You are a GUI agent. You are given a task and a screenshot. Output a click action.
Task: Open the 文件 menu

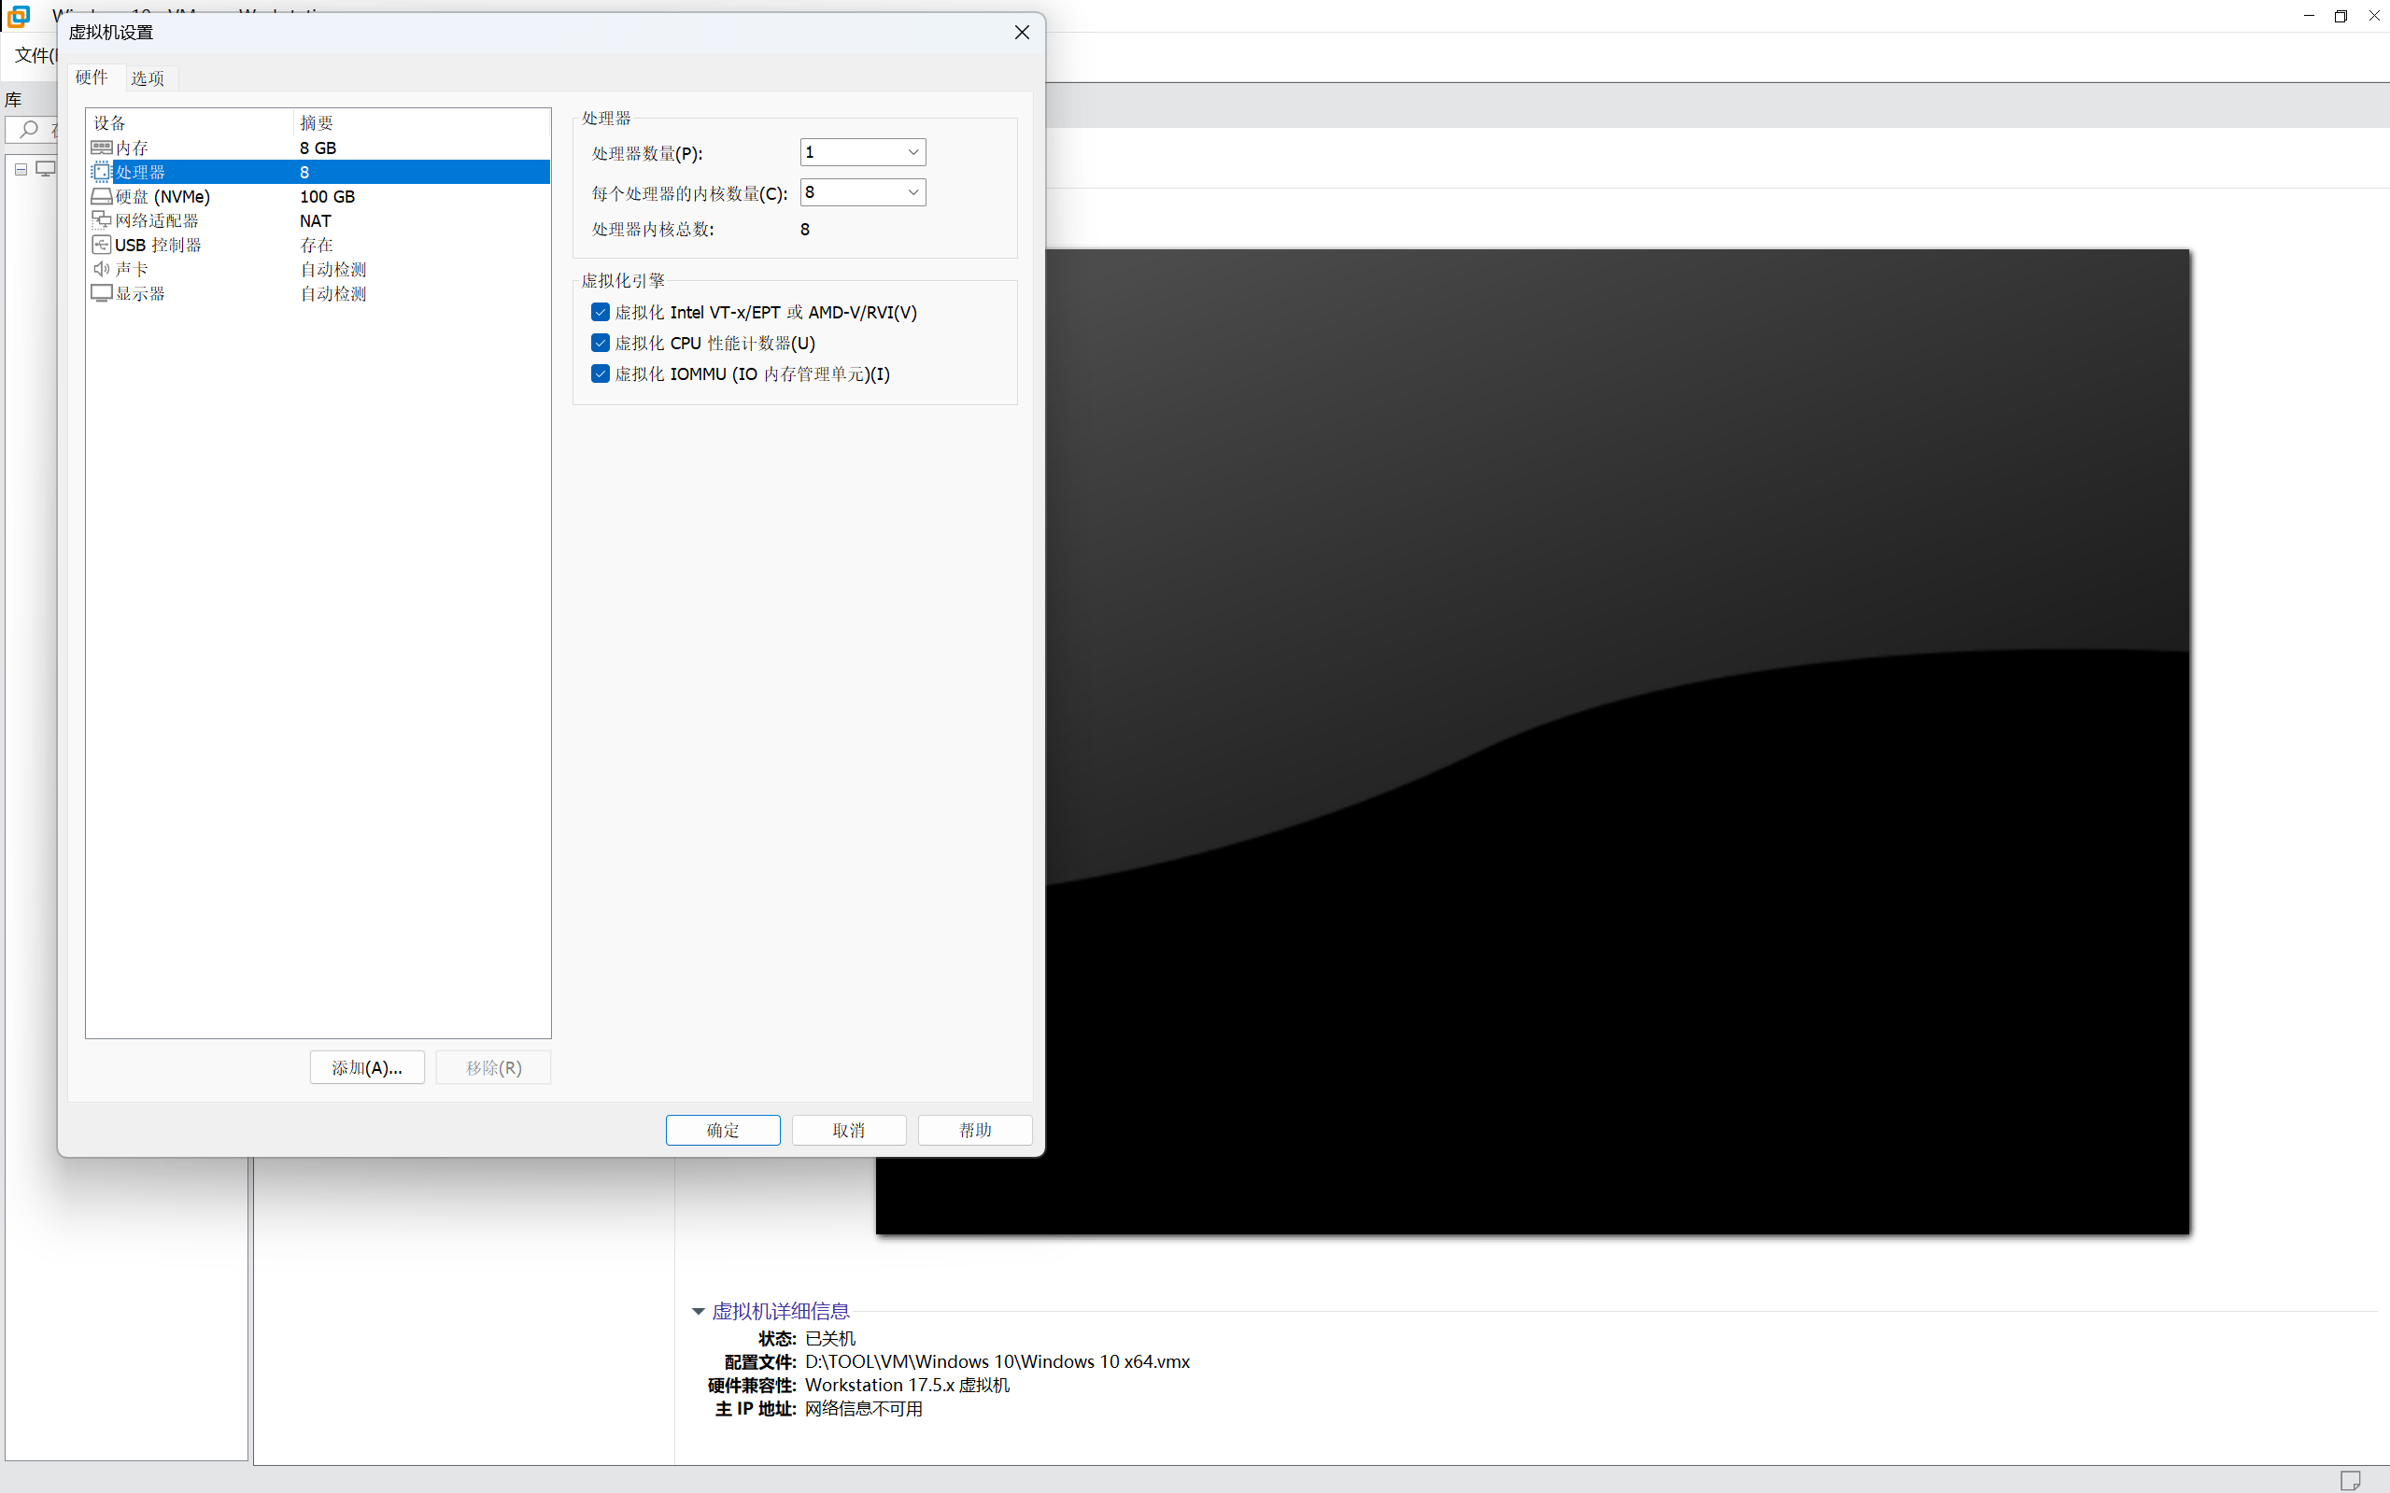click(x=34, y=55)
